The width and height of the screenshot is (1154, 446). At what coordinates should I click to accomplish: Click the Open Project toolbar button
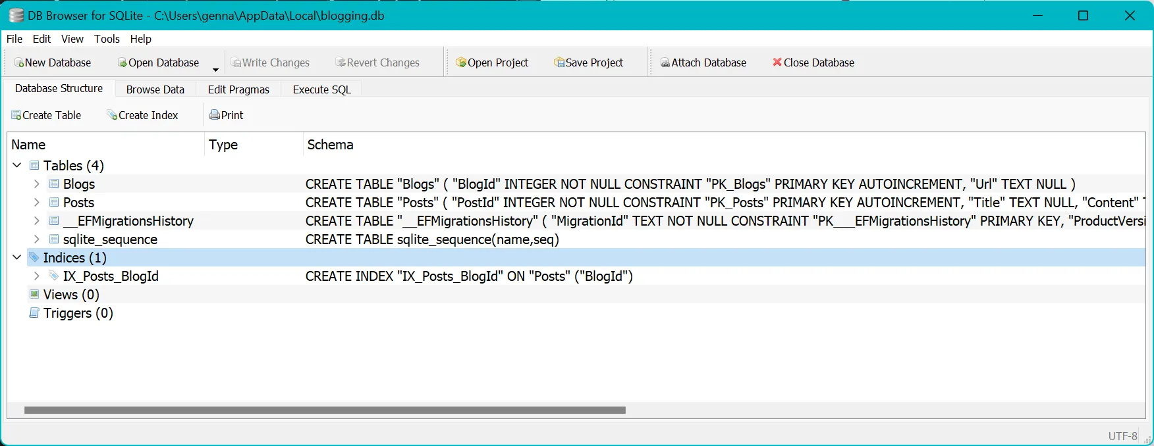click(492, 62)
